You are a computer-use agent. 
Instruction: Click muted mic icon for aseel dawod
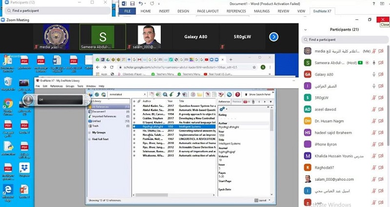click(x=373, y=109)
